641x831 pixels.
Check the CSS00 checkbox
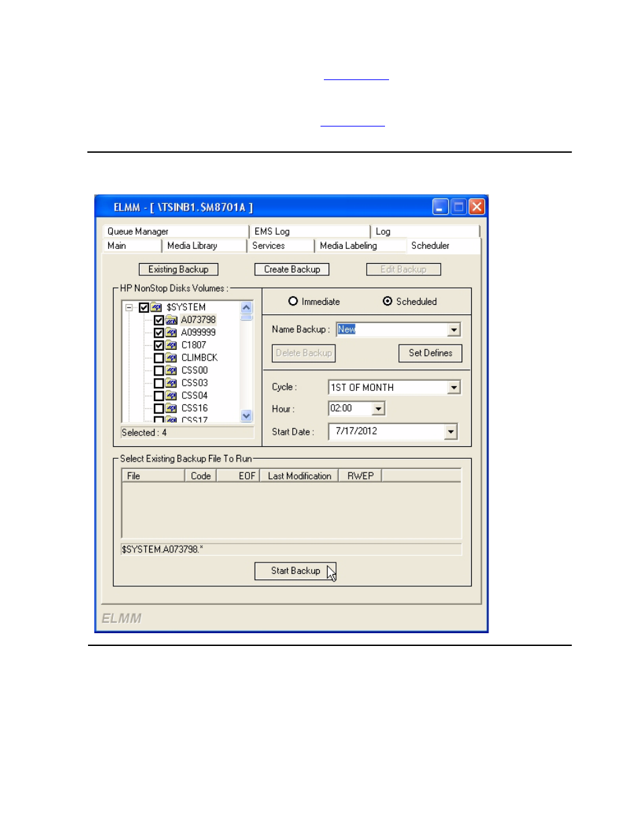159,371
